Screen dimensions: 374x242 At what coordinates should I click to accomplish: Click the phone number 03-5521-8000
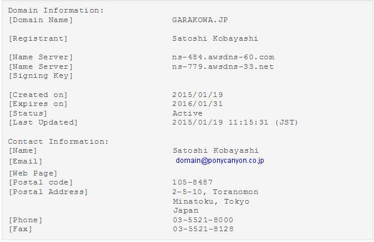point(203,220)
